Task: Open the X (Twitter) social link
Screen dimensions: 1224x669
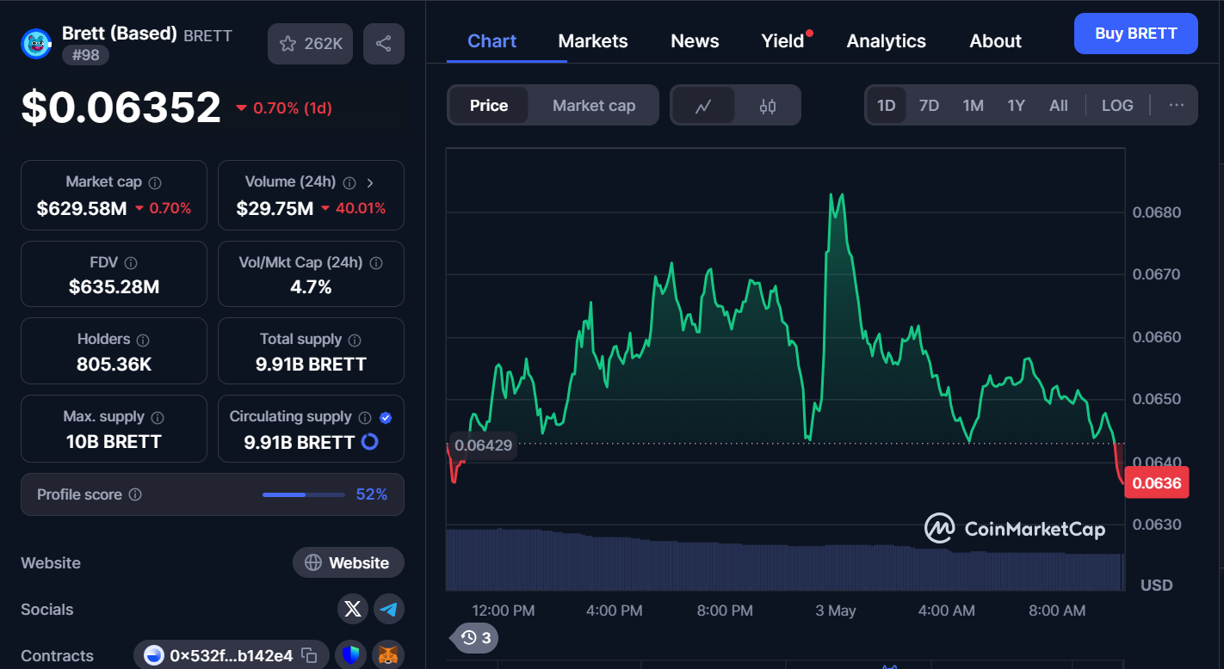Action: [x=352, y=609]
